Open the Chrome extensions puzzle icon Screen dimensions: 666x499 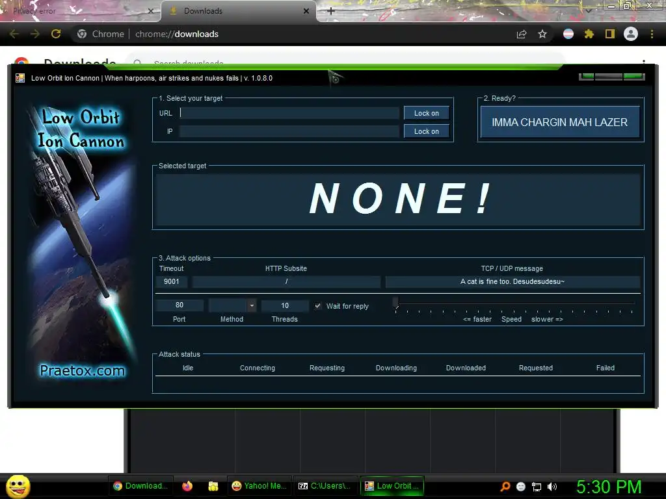[589, 34]
